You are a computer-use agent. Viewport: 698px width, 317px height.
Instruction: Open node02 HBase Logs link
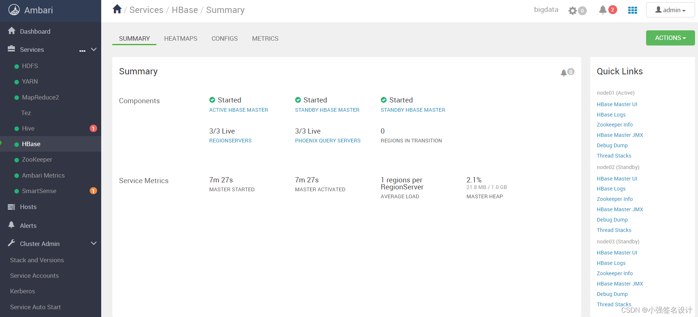point(611,189)
